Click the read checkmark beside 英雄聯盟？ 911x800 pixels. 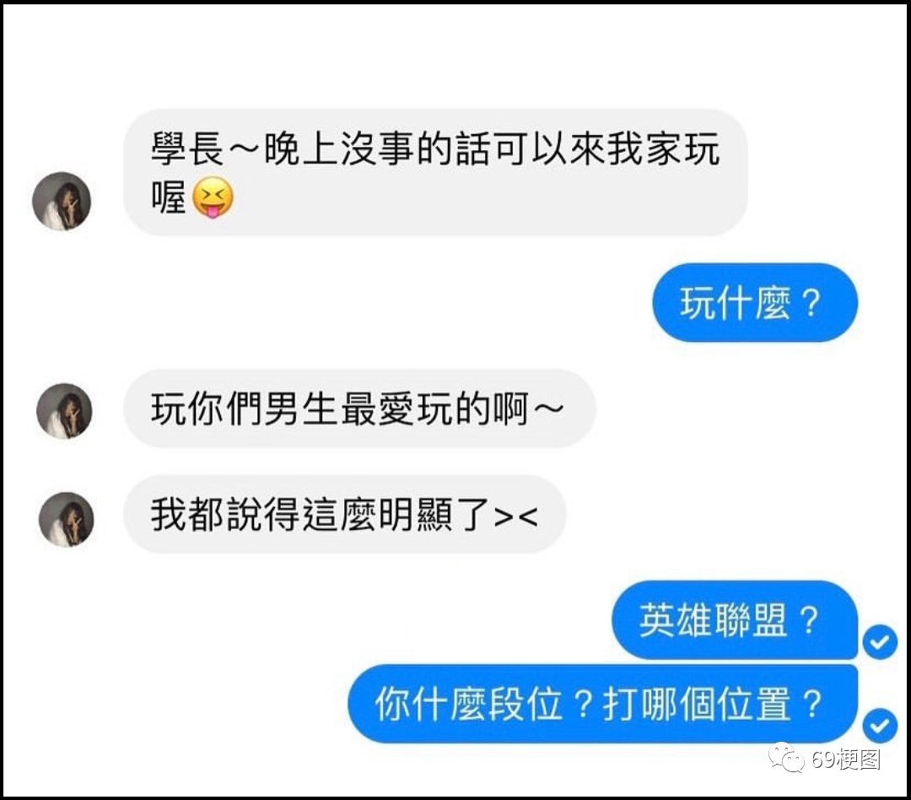point(880,642)
